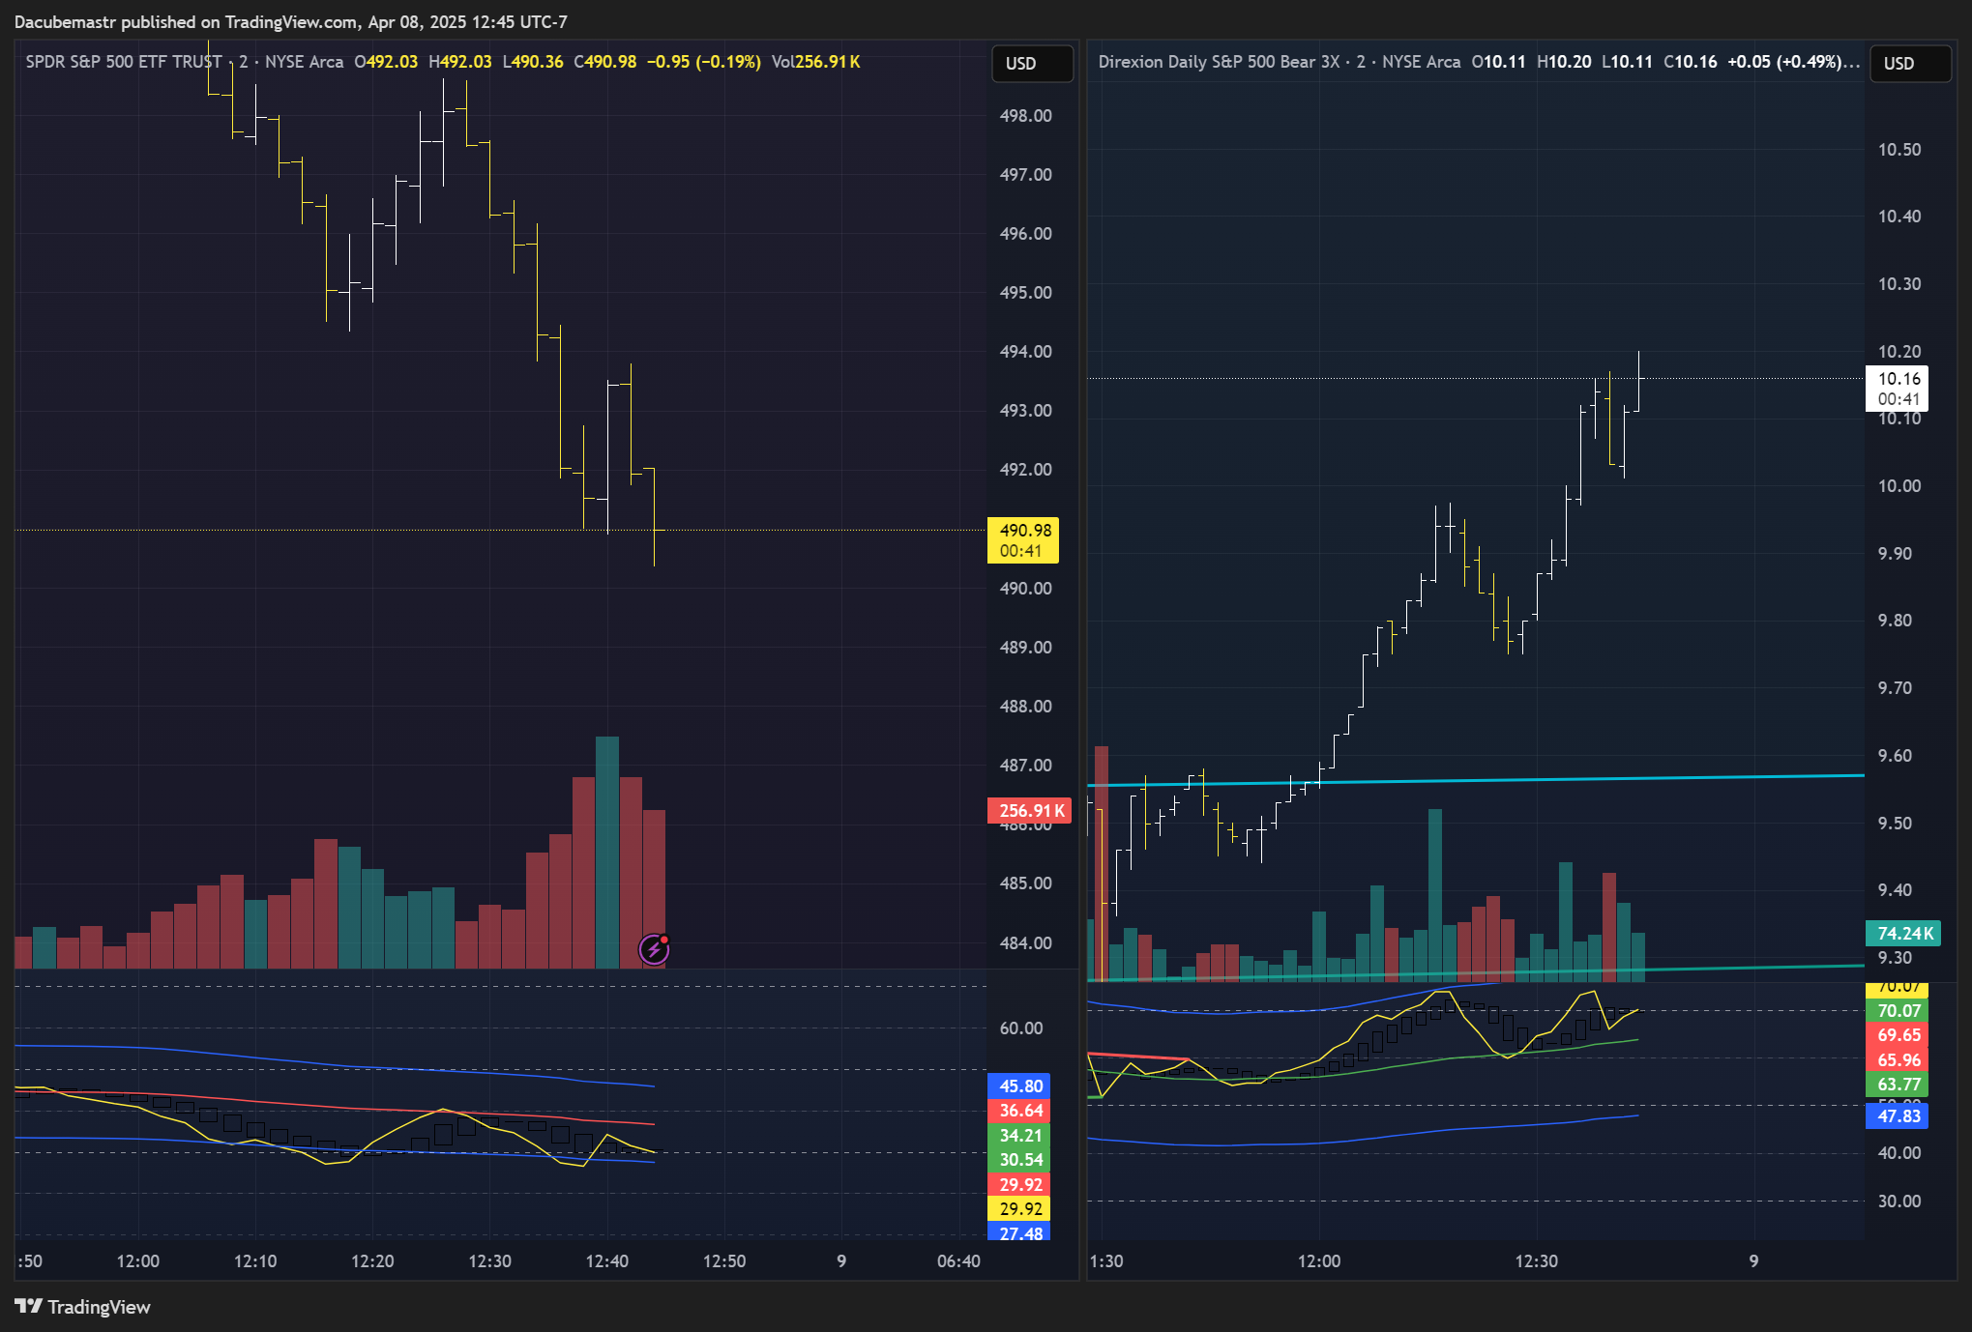Select the white 10.16 current price label

pyautogui.click(x=1897, y=389)
